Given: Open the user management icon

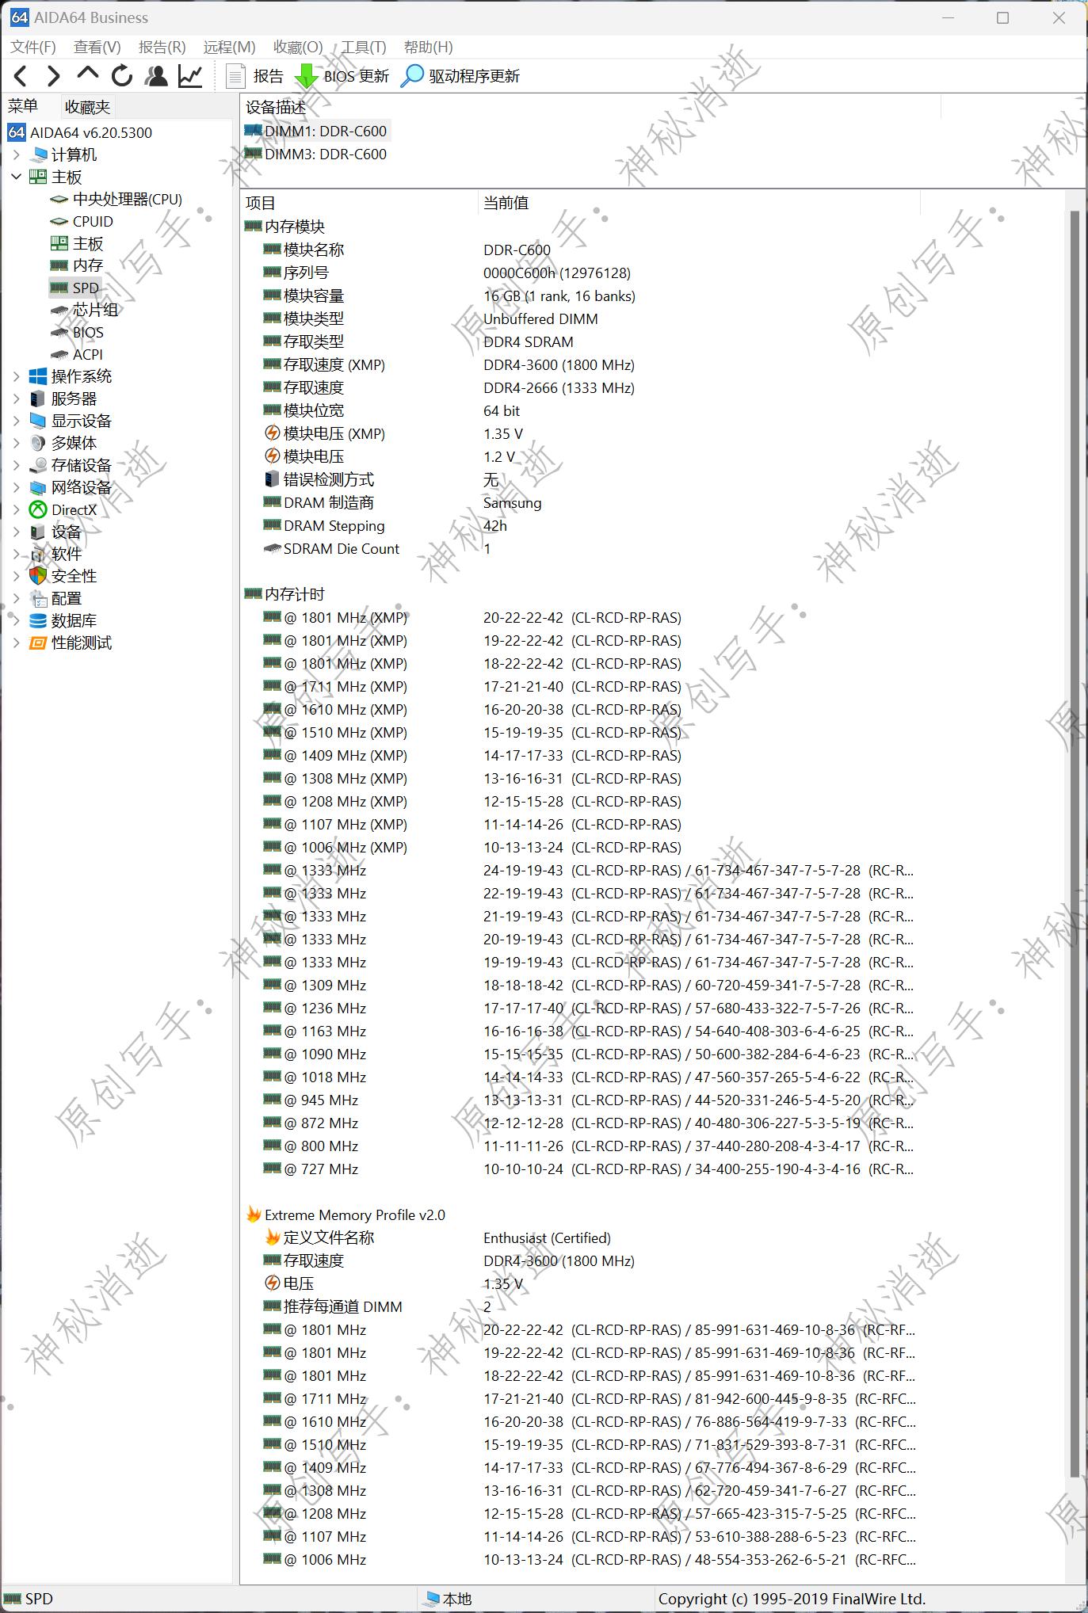Looking at the screenshot, I should [157, 76].
